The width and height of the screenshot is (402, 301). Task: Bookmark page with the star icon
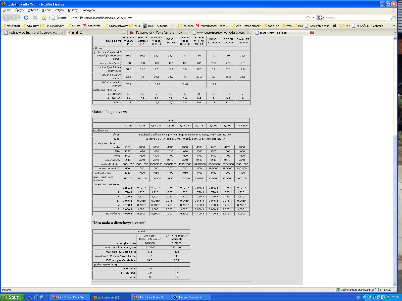pos(308,18)
